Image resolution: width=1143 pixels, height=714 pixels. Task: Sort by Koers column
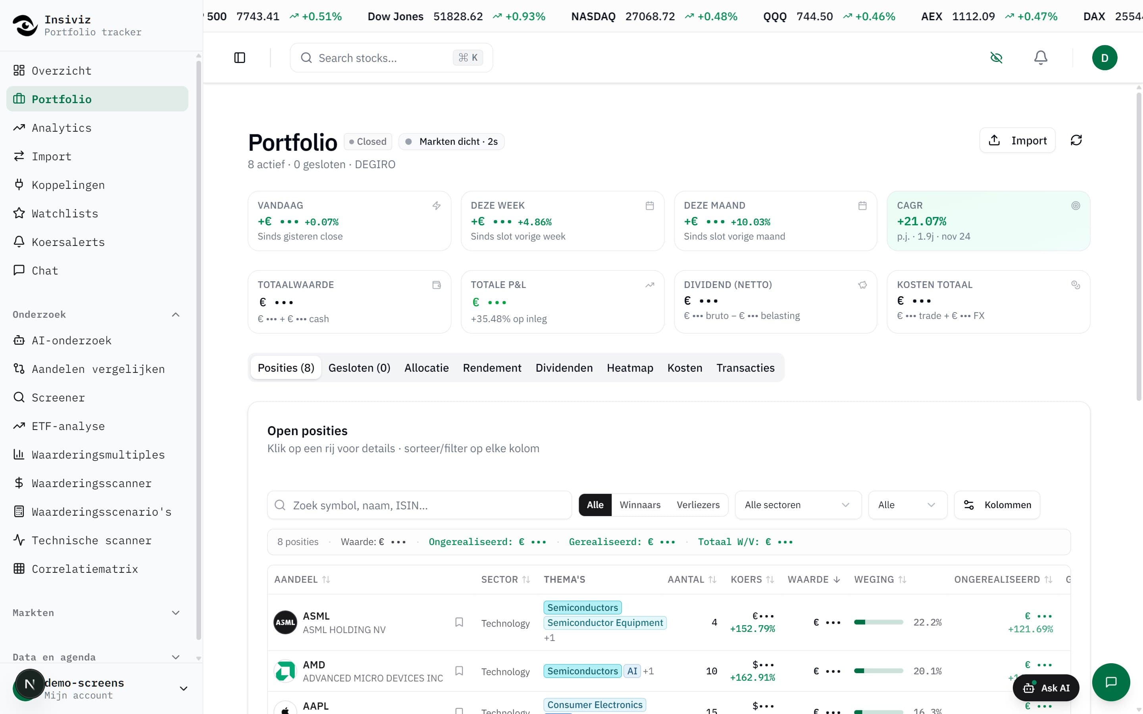pos(752,580)
